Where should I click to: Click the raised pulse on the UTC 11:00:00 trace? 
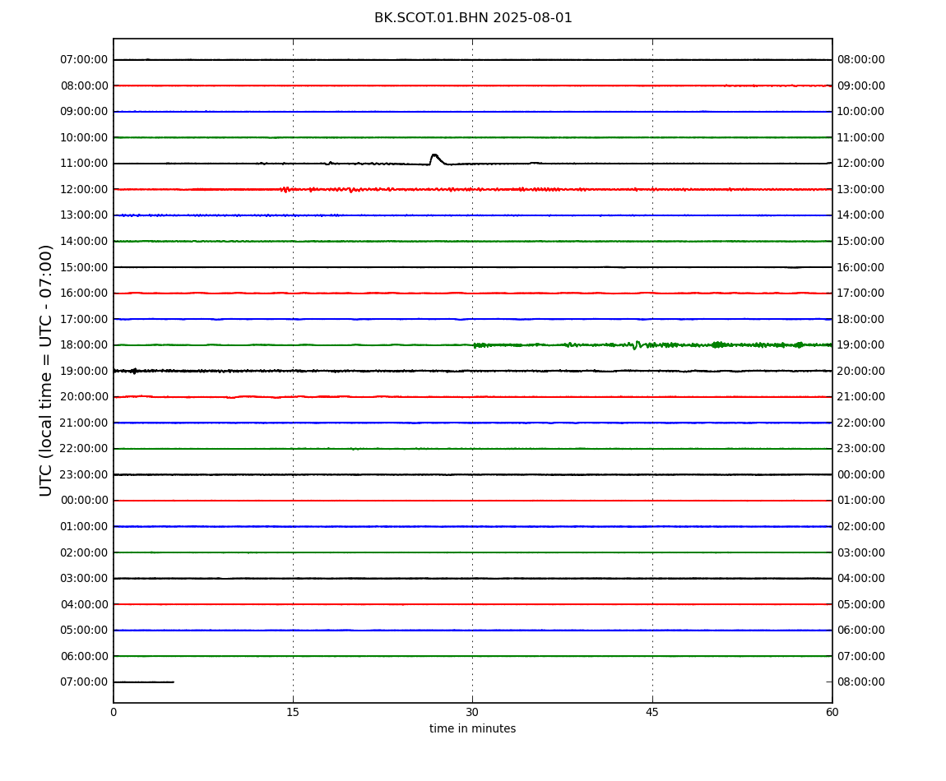coord(437,159)
